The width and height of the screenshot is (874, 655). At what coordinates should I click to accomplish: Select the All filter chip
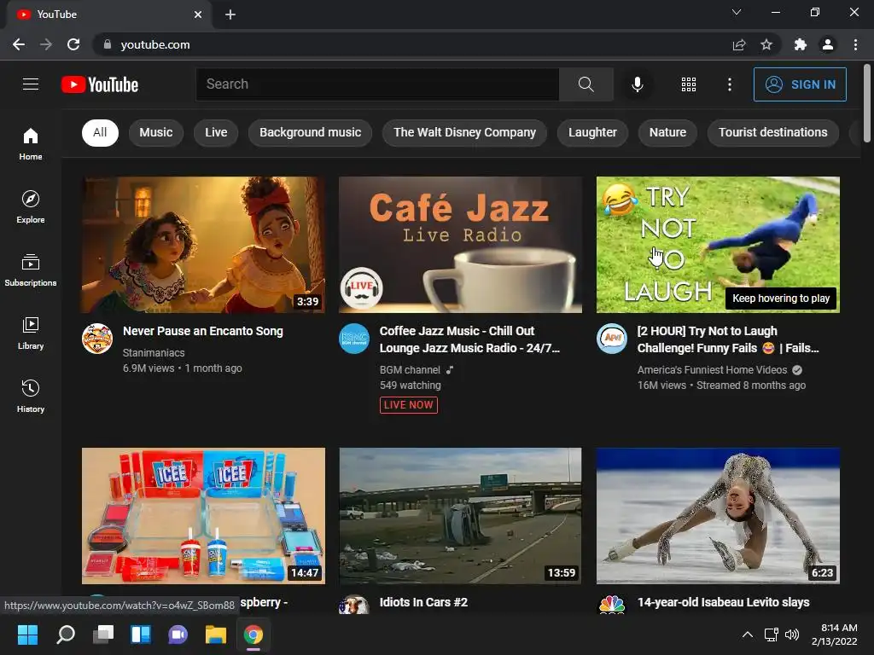(100, 132)
